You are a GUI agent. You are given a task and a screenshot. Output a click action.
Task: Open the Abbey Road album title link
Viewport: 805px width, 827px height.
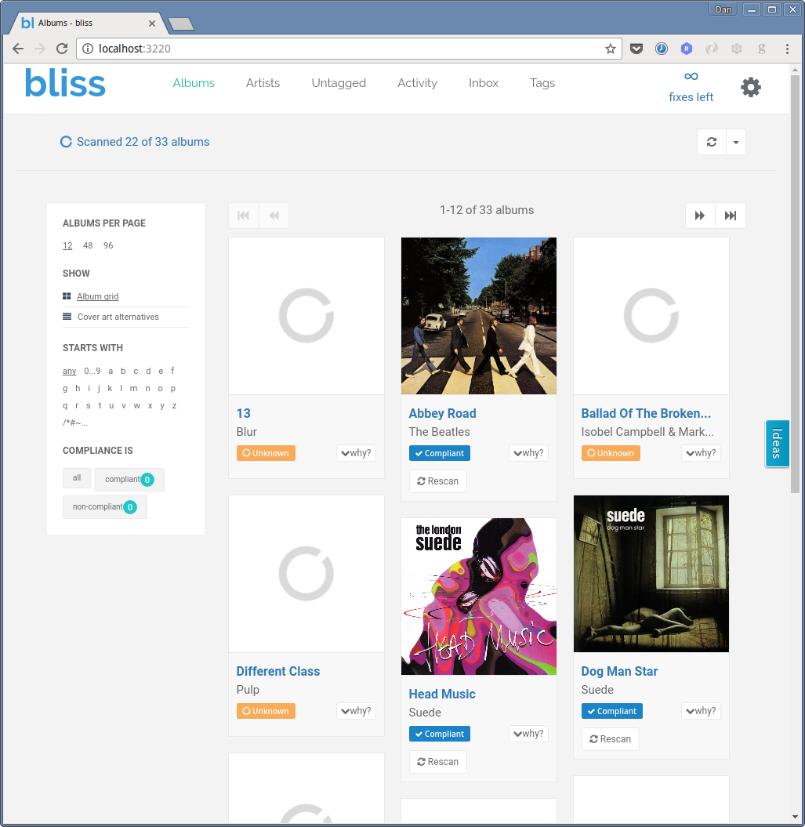[443, 414]
